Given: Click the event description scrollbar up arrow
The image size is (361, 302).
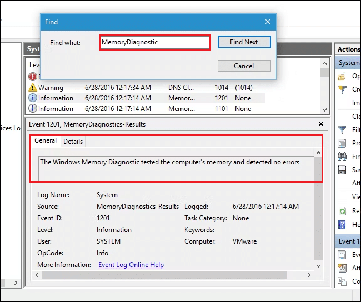Looking at the screenshot, I should (318, 153).
